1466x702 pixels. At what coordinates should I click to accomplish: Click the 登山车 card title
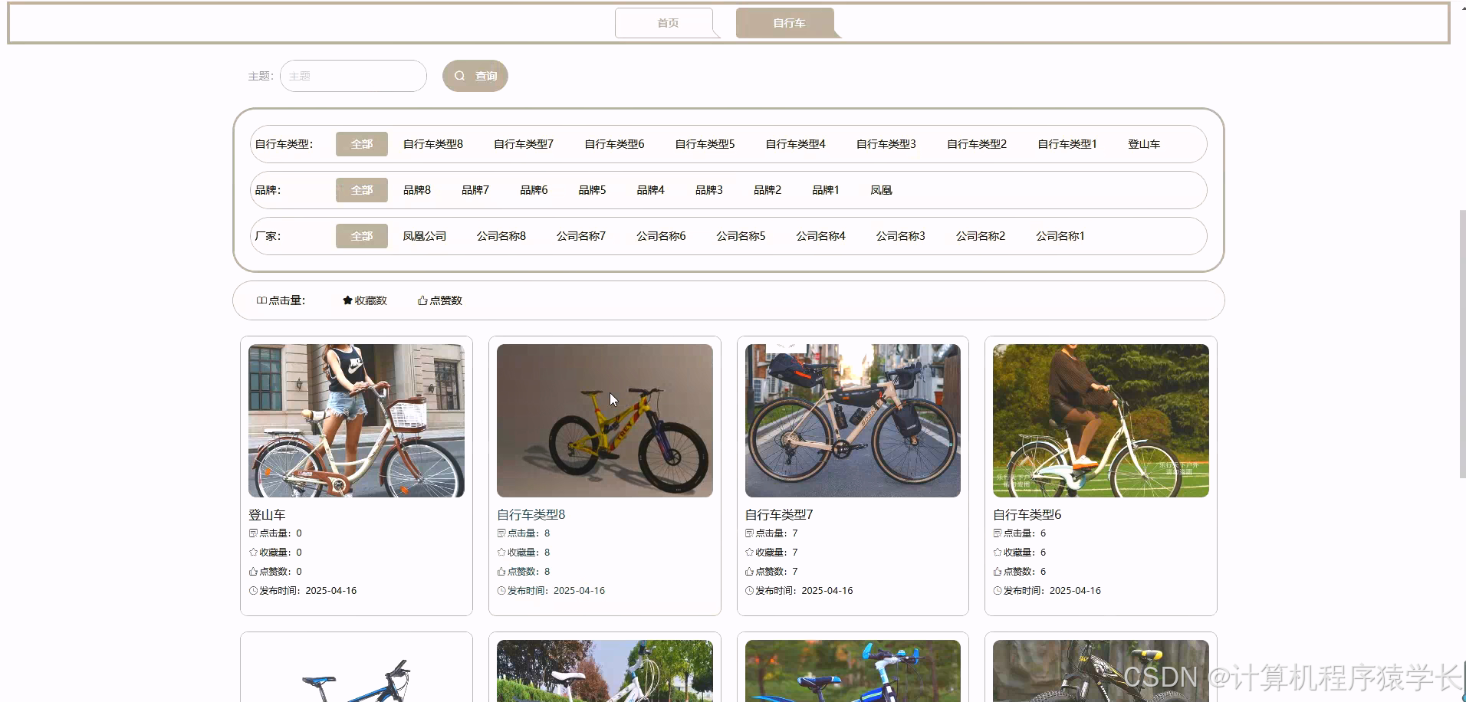click(x=267, y=515)
